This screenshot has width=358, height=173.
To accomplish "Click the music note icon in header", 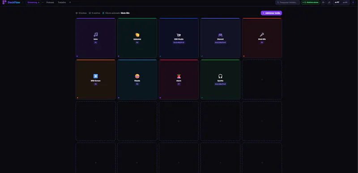I will point(329,2).
